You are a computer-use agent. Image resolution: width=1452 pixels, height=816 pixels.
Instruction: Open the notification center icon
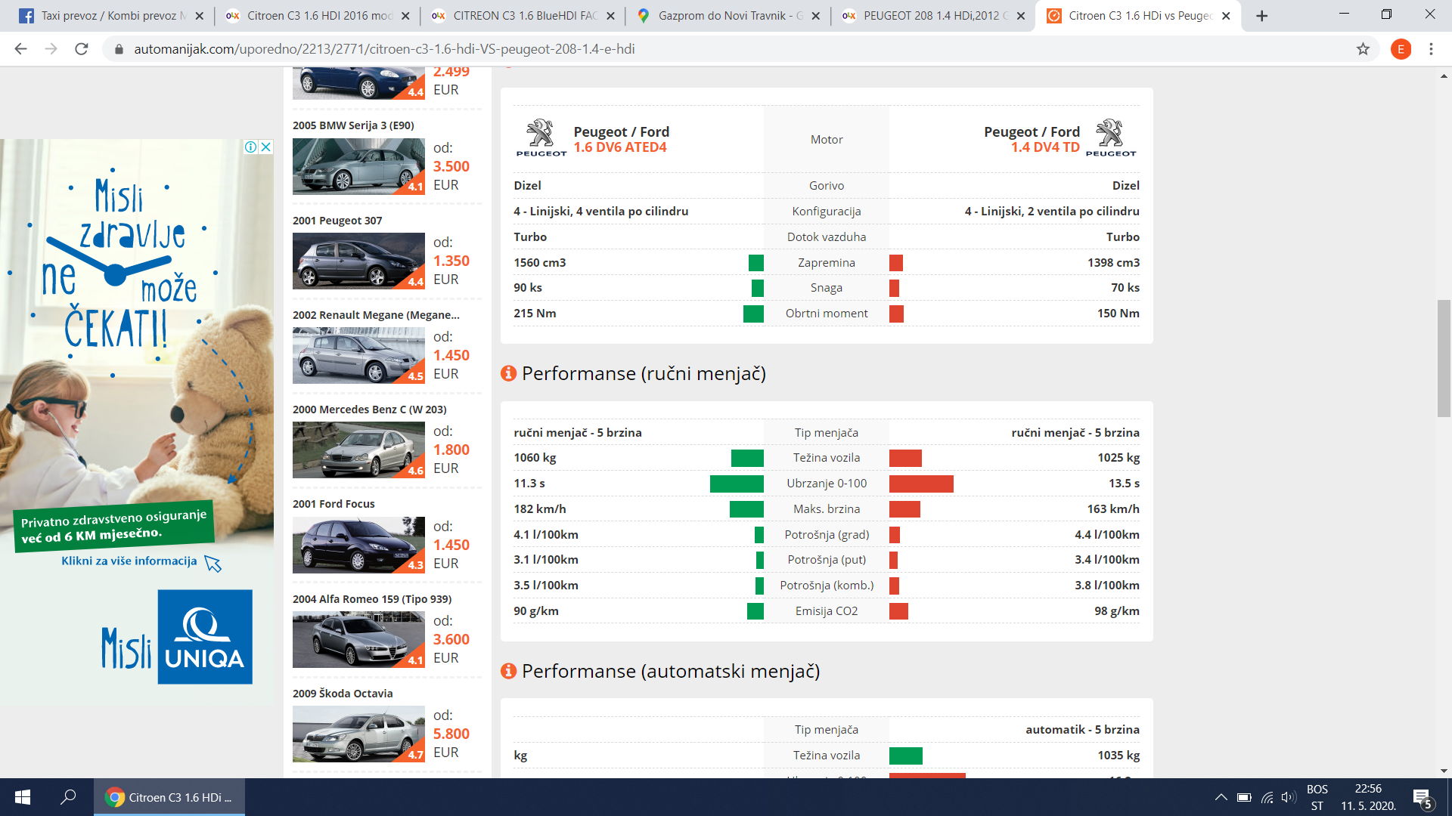click(x=1423, y=797)
